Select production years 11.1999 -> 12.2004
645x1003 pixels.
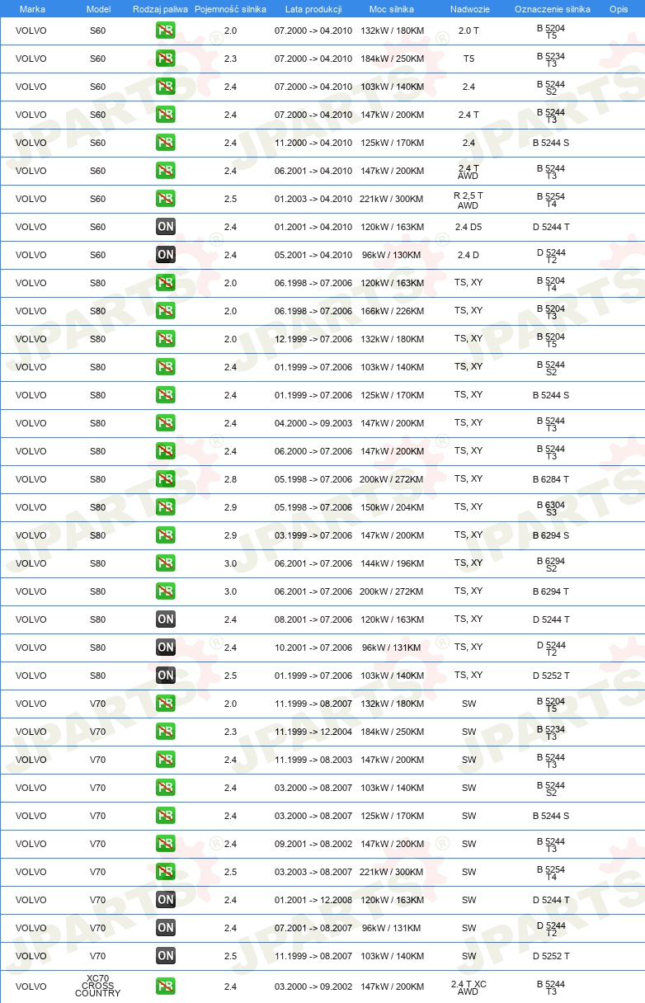tap(313, 732)
